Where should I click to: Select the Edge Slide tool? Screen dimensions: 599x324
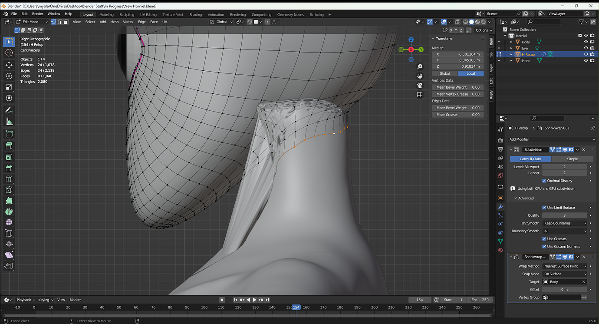9,233
